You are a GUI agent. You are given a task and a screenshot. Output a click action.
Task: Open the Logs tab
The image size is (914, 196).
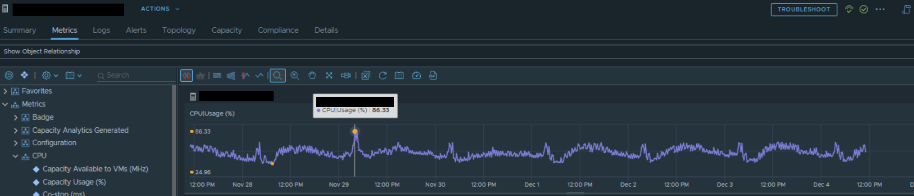[101, 30]
